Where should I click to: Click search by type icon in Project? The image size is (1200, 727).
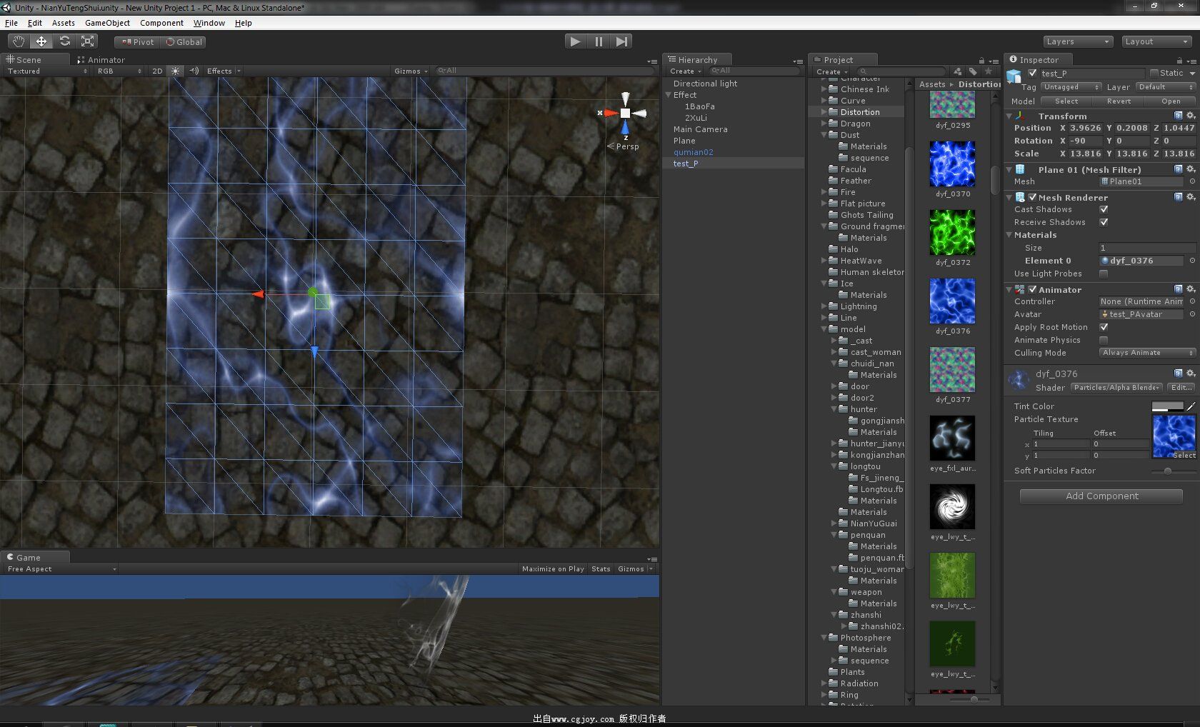click(x=957, y=71)
